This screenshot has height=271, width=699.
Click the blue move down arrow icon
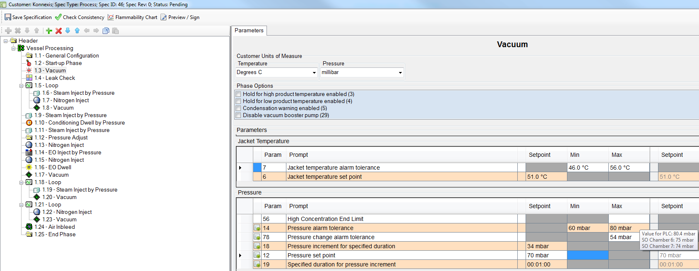click(68, 31)
